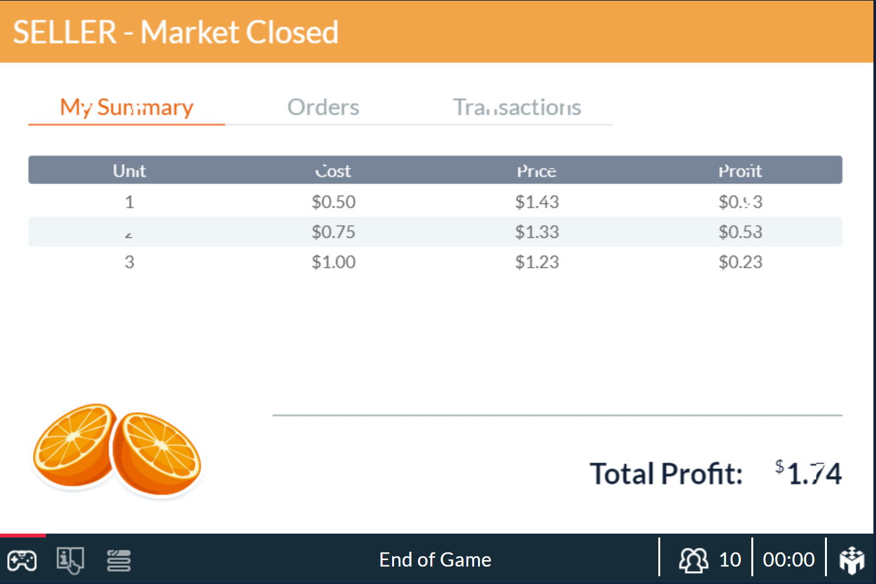Select the Unit column header

point(129,170)
